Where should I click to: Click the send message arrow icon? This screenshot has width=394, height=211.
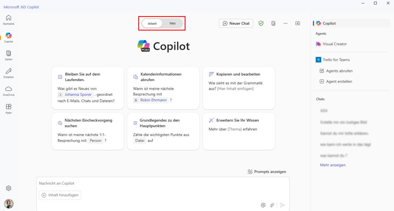pos(283,205)
